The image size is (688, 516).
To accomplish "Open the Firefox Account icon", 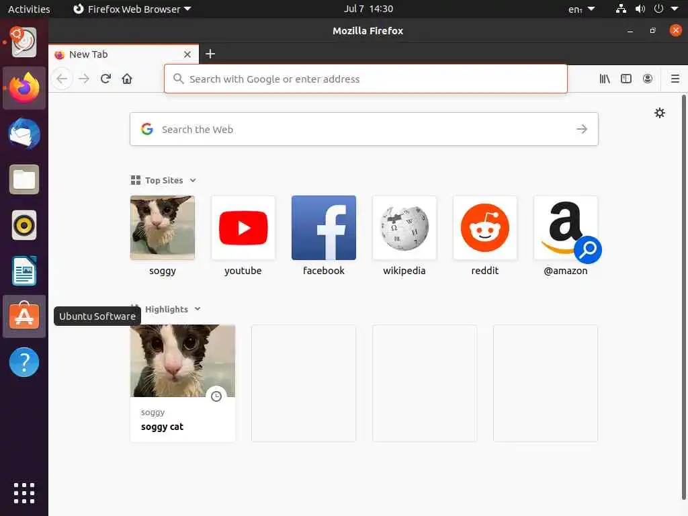I will (648, 79).
